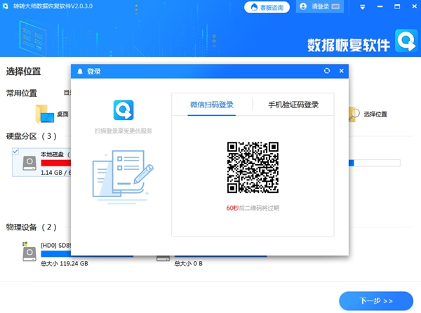Screen dimensions: 421x313
Task: Click the 选择位置 browse location icon
Action: pos(354,114)
